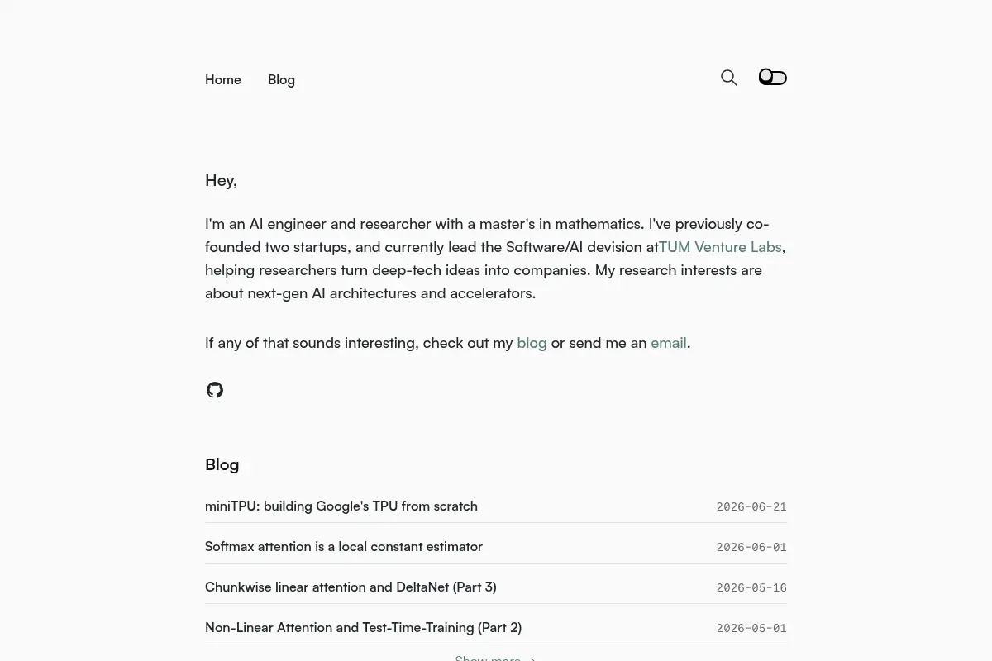Toggle the dark mode theme switch
The image size is (992, 661).
pos(773,78)
